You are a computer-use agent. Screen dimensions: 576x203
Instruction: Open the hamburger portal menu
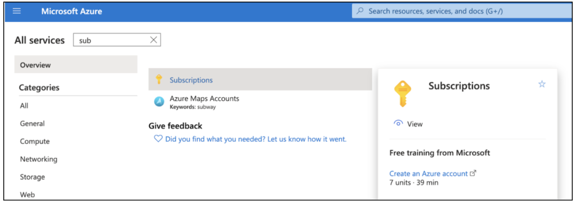(17, 11)
